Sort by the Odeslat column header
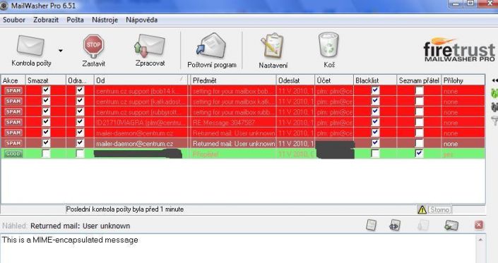 (296, 80)
